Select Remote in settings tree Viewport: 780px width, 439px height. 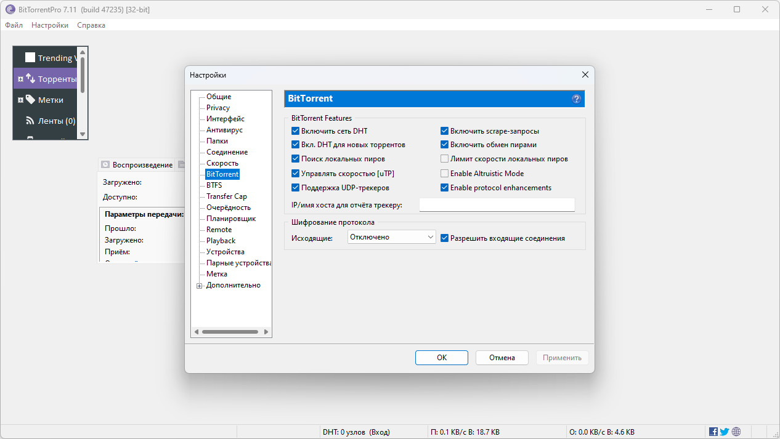219,230
